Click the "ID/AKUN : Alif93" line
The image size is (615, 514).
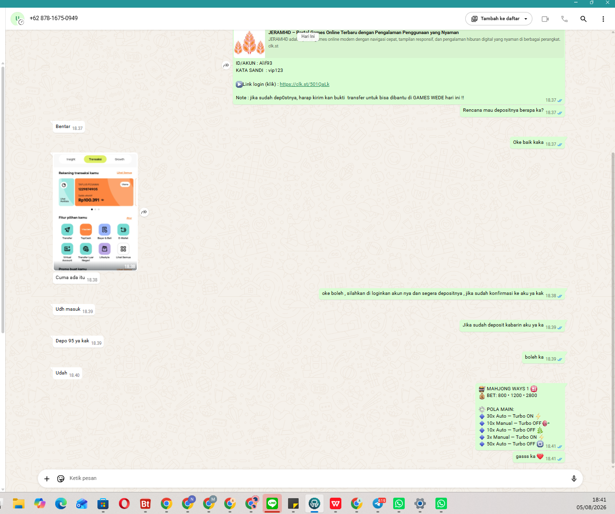click(254, 63)
